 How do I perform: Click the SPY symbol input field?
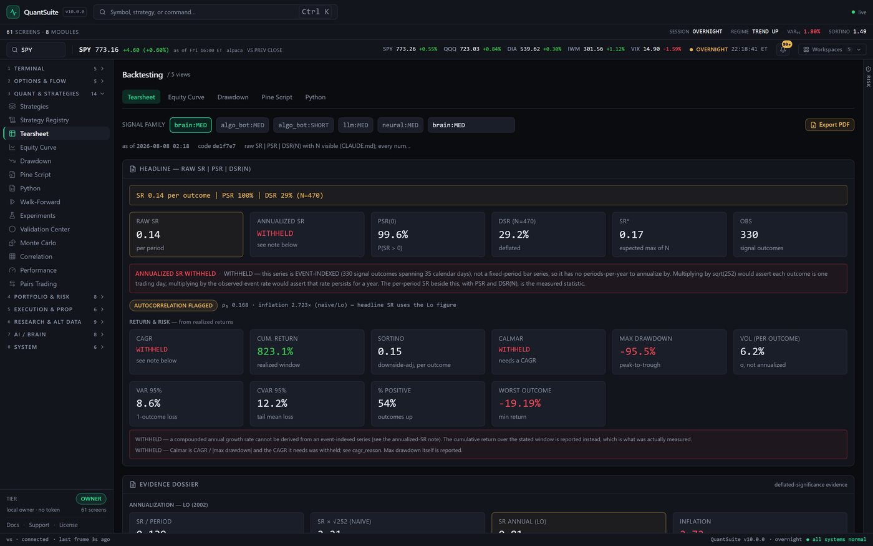tap(36, 50)
